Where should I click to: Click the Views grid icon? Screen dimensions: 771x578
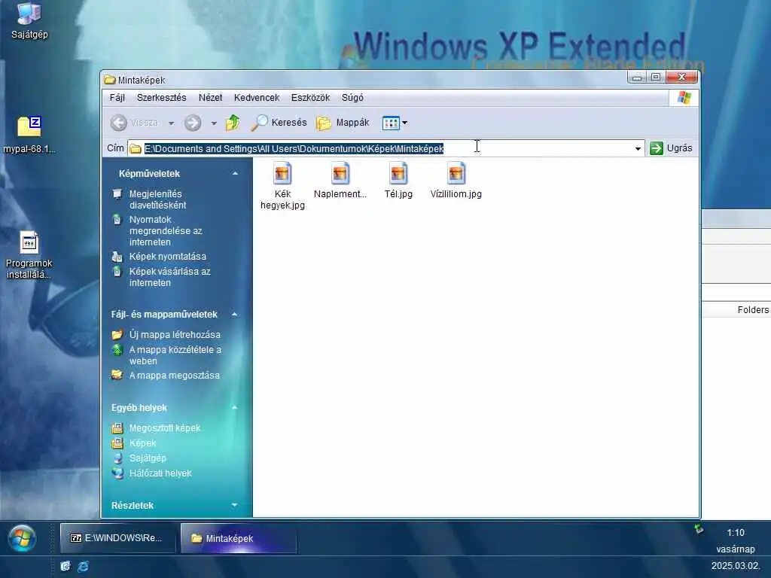(x=391, y=123)
